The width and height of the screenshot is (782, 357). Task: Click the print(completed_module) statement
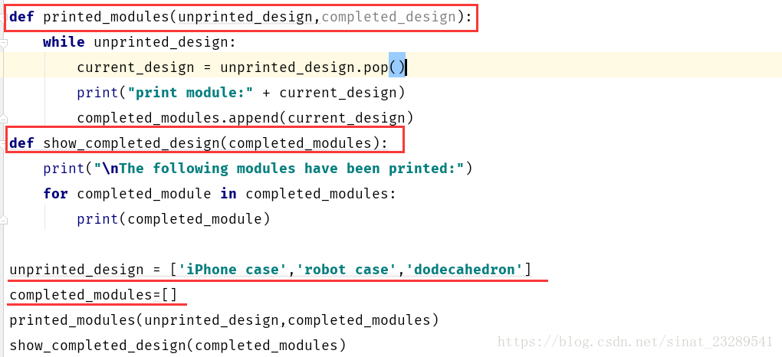pos(173,218)
